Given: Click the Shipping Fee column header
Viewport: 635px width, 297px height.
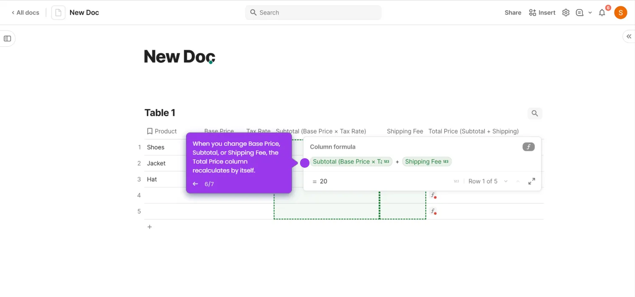Looking at the screenshot, I should [405, 131].
